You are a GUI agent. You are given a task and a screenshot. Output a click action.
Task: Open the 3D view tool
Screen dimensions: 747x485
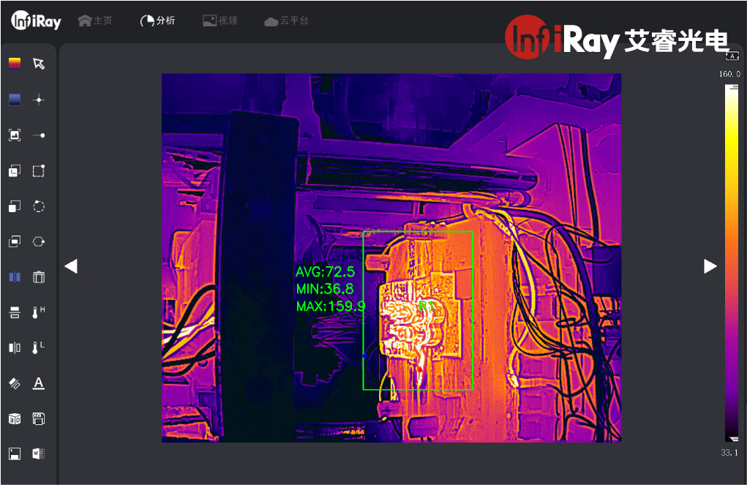pos(15,418)
